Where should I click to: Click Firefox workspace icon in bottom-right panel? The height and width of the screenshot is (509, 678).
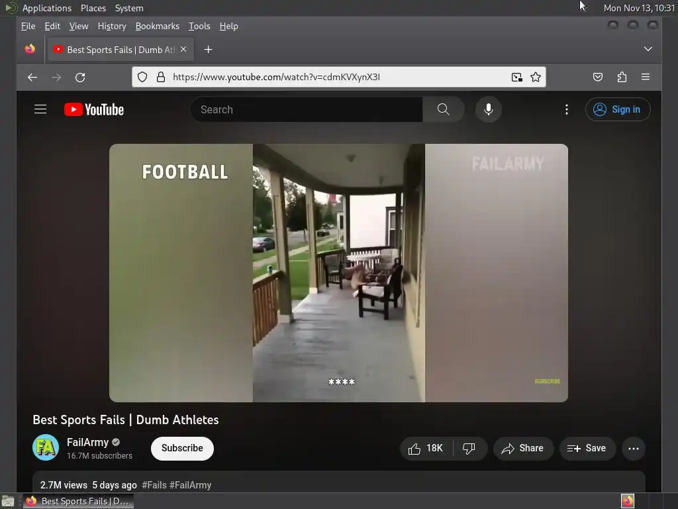628,501
